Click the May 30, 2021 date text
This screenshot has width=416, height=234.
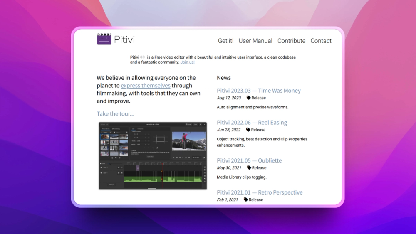[x=229, y=168]
